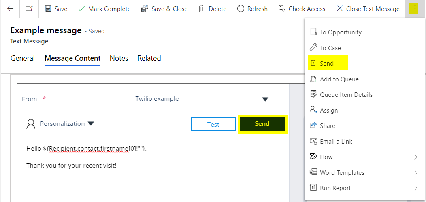The width and height of the screenshot is (426, 202).
Task: Click the Personalization person icon
Action: tap(31, 124)
